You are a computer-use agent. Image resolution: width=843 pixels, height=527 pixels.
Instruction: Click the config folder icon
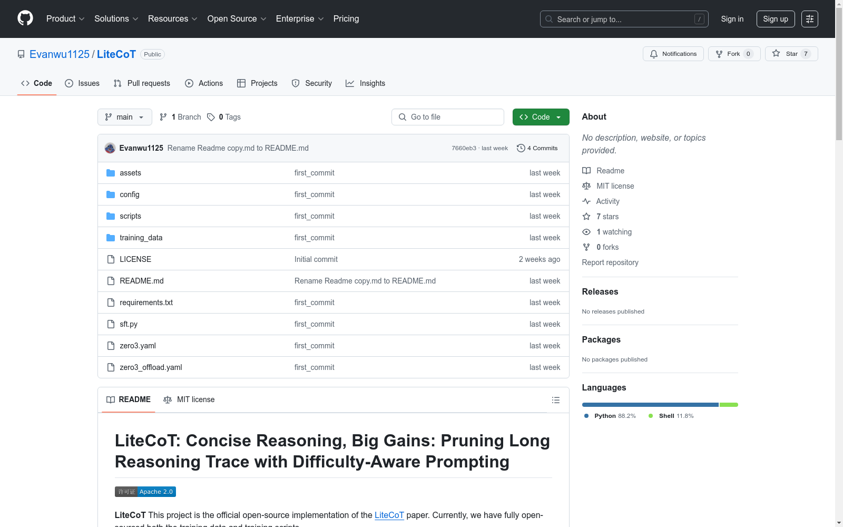point(111,194)
